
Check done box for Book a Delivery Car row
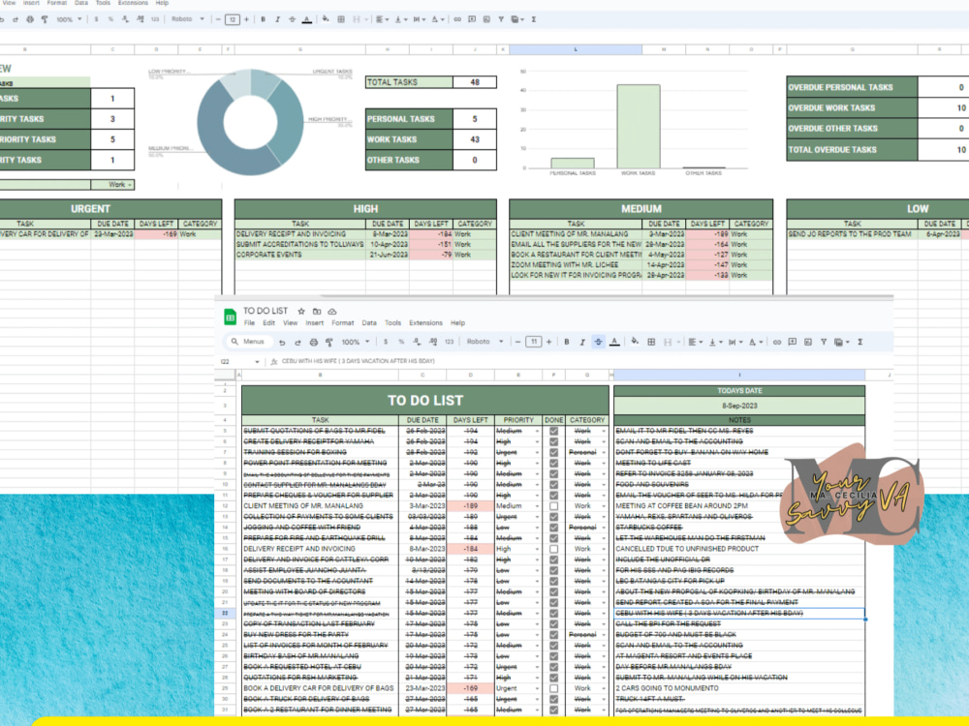click(553, 687)
